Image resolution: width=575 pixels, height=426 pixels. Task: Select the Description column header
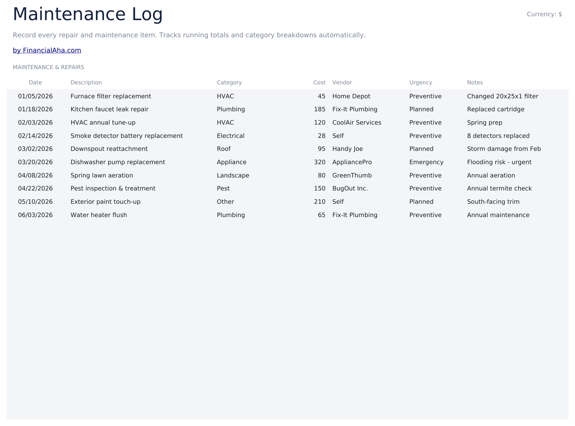click(86, 82)
